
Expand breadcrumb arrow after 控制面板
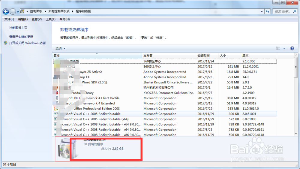[45, 11]
